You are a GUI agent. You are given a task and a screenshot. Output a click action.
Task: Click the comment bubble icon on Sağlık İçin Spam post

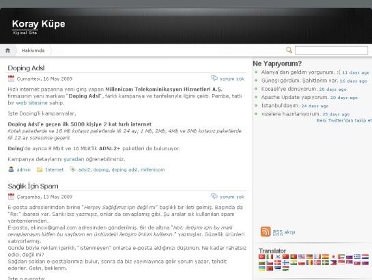214,196
